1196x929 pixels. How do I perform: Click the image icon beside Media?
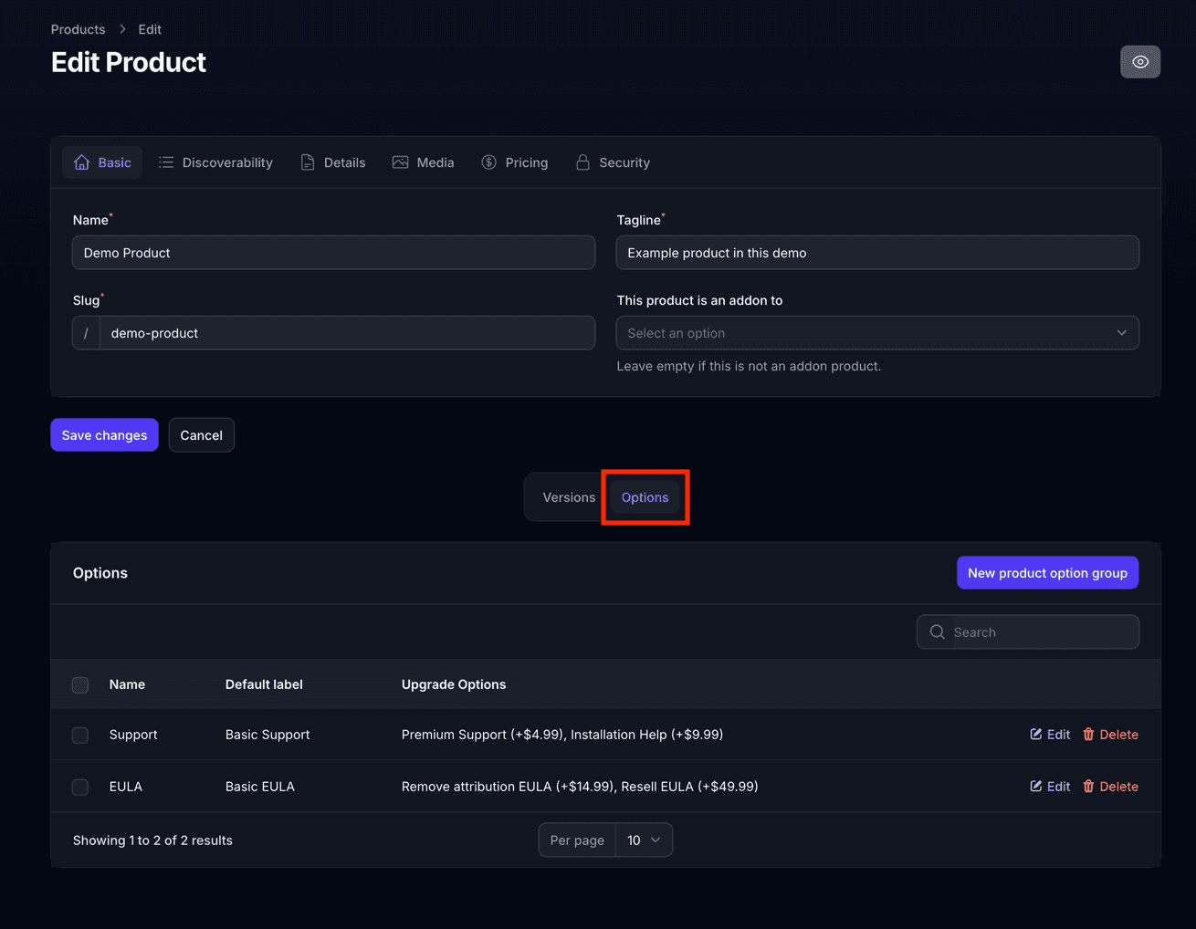pyautogui.click(x=400, y=162)
